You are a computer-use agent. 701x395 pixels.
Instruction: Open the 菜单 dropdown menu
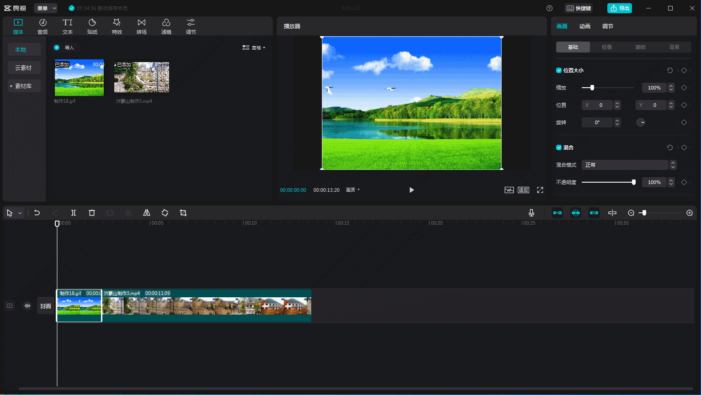[46, 8]
